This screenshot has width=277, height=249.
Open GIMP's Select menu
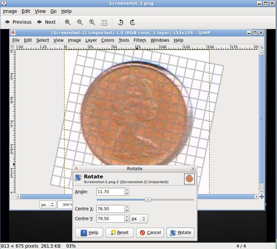43,40
